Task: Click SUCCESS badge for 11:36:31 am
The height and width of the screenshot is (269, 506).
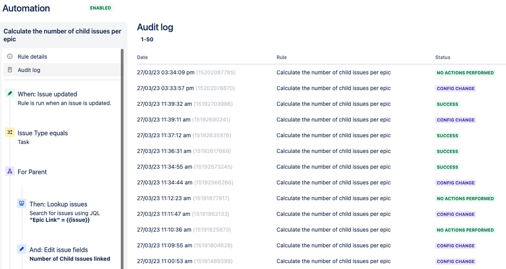Action: 447,151
